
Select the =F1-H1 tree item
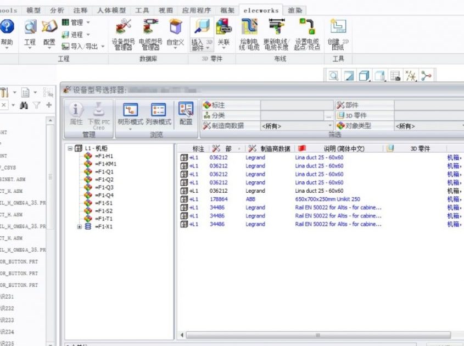(x=104, y=156)
